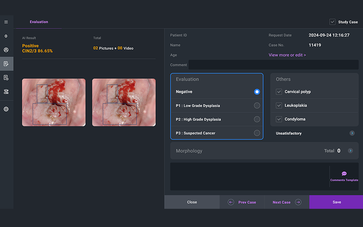Open settings gear in sidebar
This screenshot has width=363, height=227.
pyautogui.click(x=6, y=109)
